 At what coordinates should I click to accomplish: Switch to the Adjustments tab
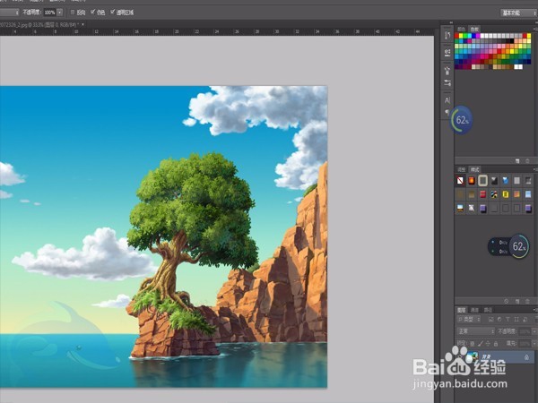(x=462, y=169)
